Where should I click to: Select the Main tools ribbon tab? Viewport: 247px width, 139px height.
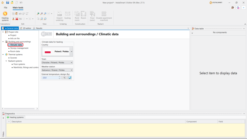click(18, 8)
